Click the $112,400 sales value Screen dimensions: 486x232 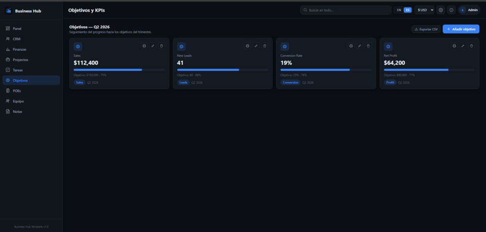tap(86, 63)
